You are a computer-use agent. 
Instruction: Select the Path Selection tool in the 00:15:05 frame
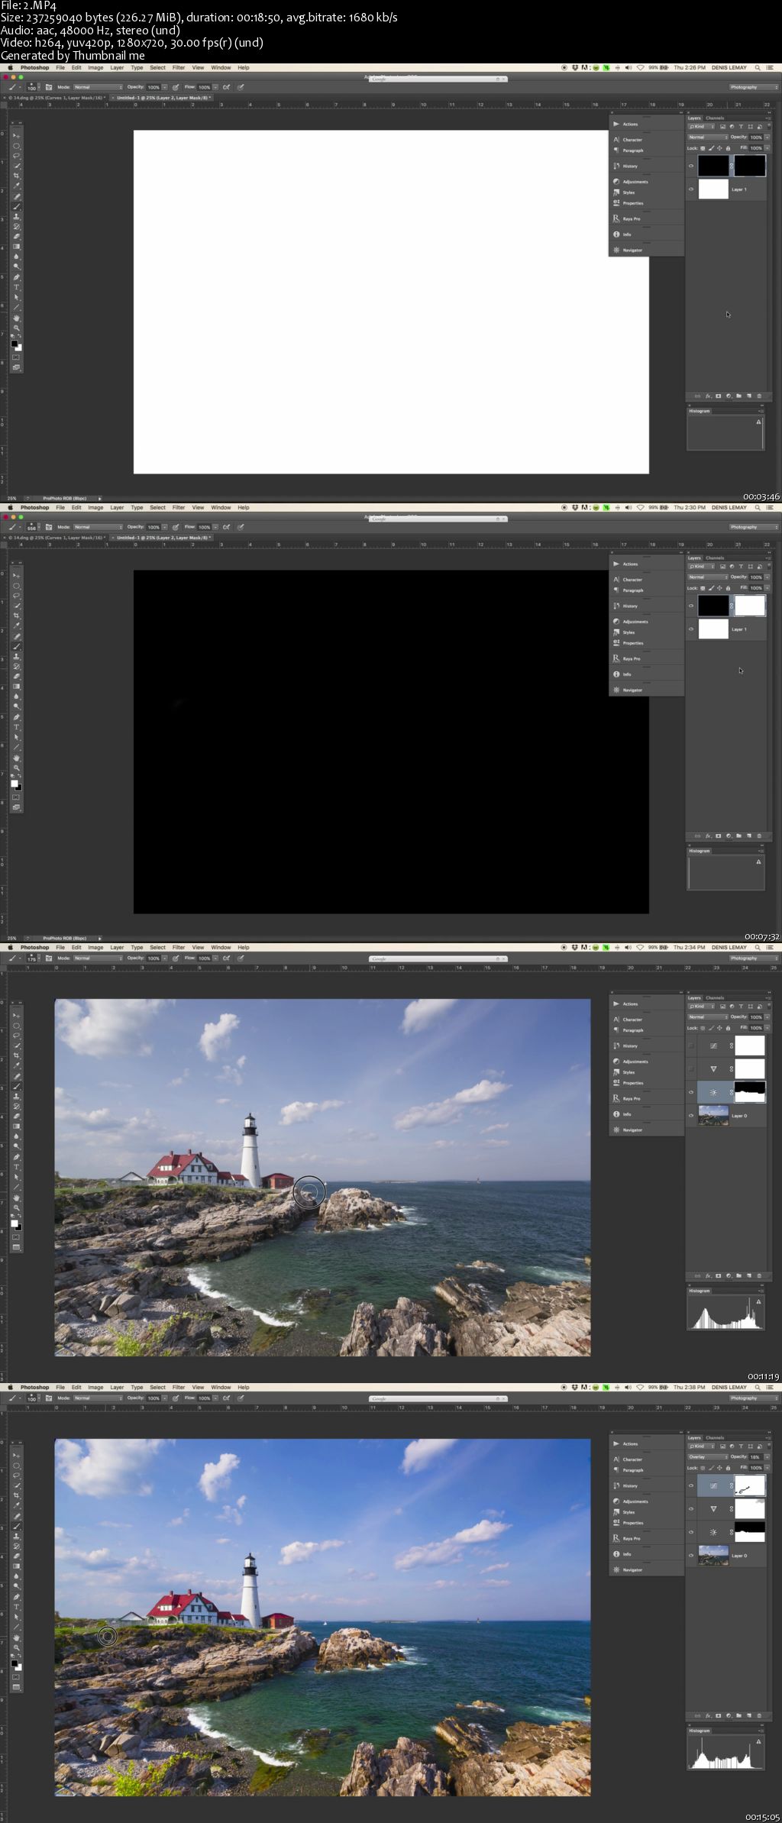16,1617
